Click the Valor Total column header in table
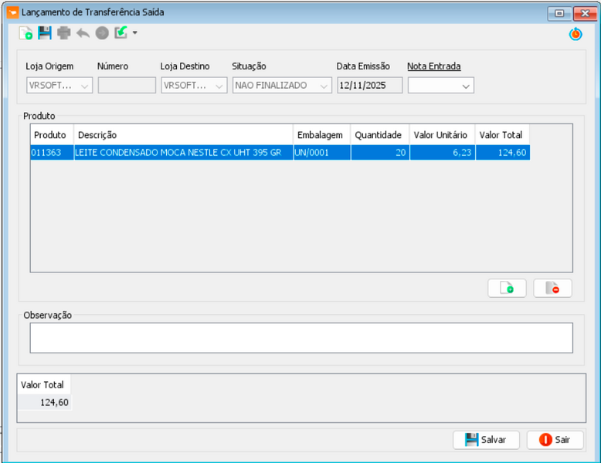Image resolution: width=601 pixels, height=463 pixels. coord(502,135)
